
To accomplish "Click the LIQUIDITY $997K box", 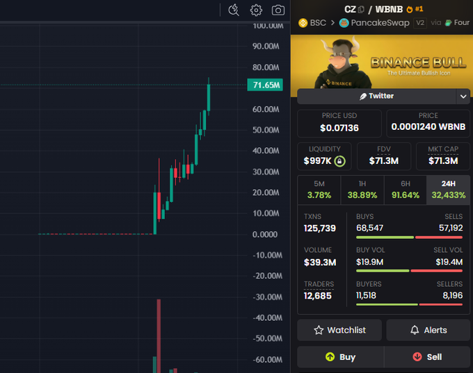I will pos(324,156).
